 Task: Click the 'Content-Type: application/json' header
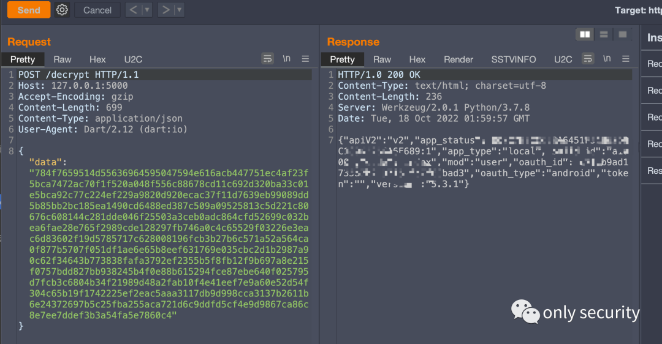pyautogui.click(x=101, y=119)
